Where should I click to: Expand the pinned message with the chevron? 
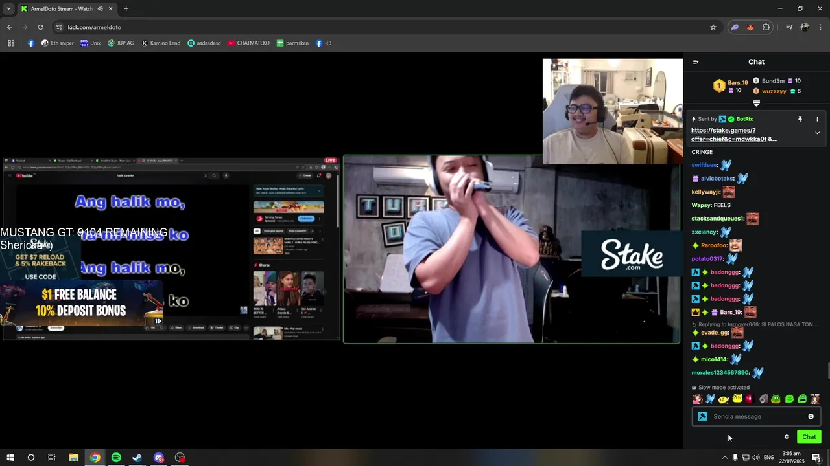817,133
